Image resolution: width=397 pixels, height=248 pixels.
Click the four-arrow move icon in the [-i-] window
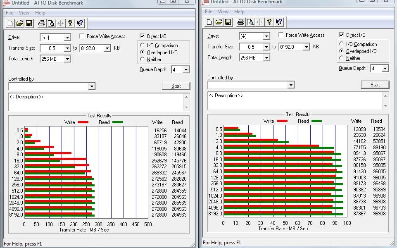259,22
